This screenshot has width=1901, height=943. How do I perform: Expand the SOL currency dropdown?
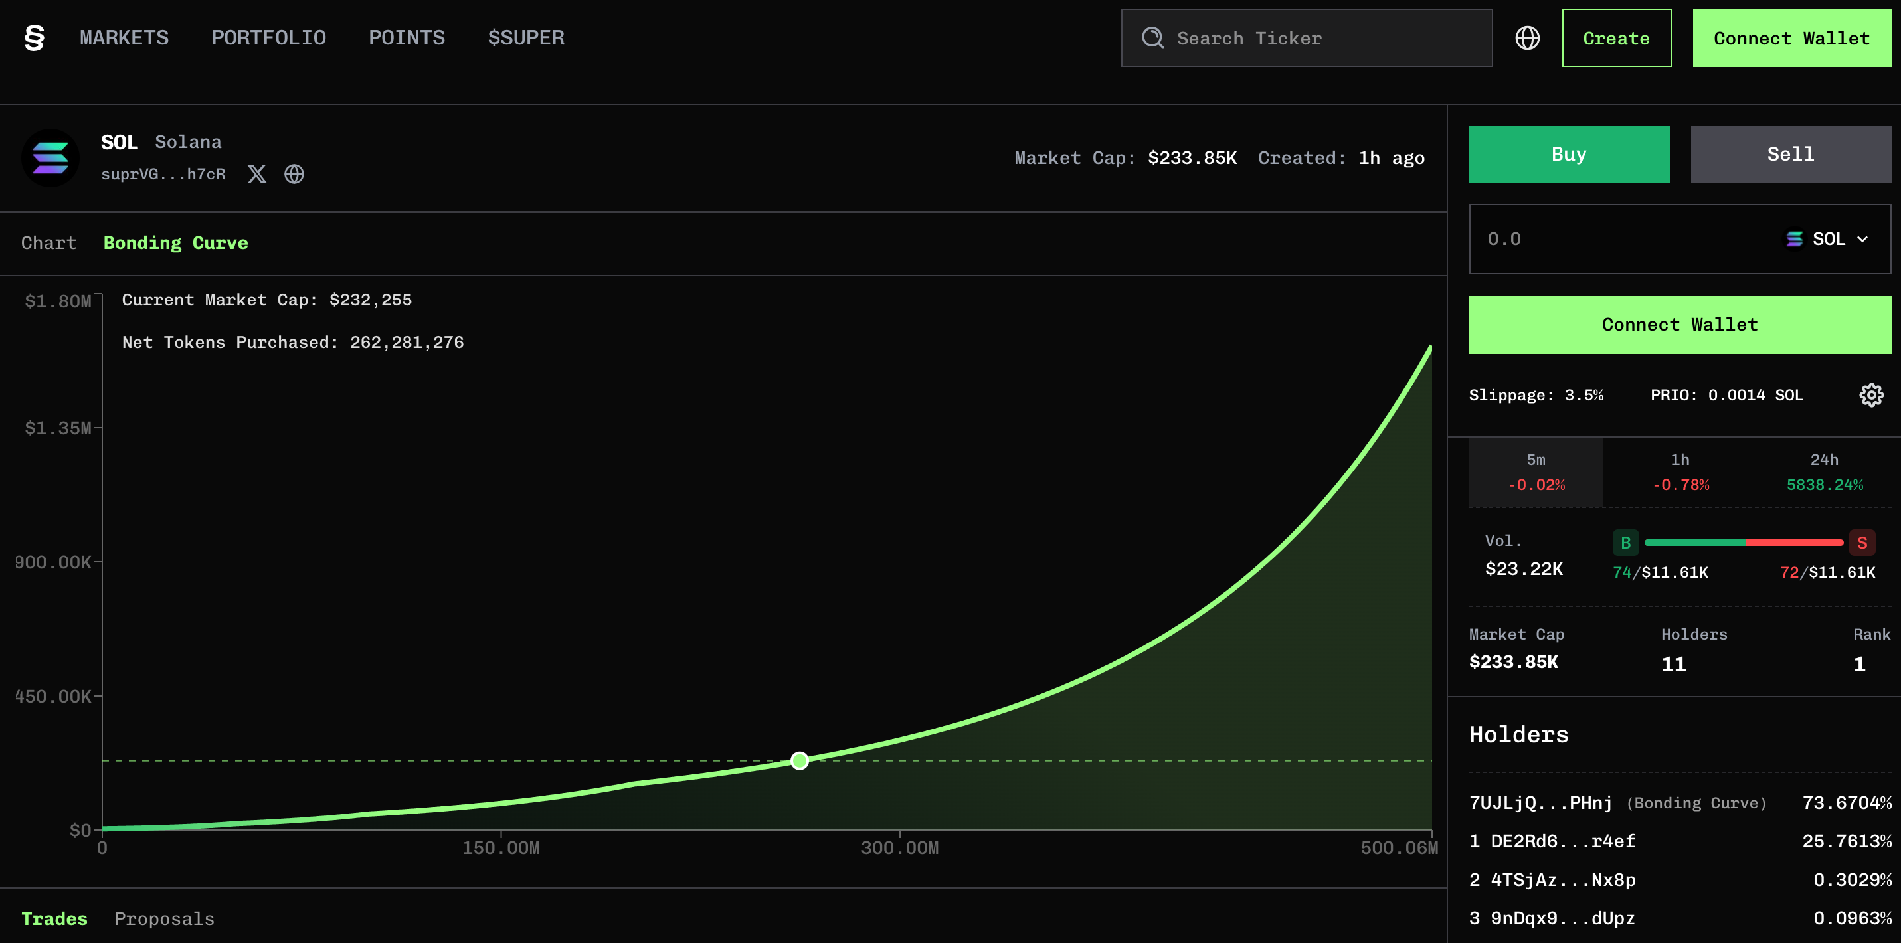coord(1827,239)
